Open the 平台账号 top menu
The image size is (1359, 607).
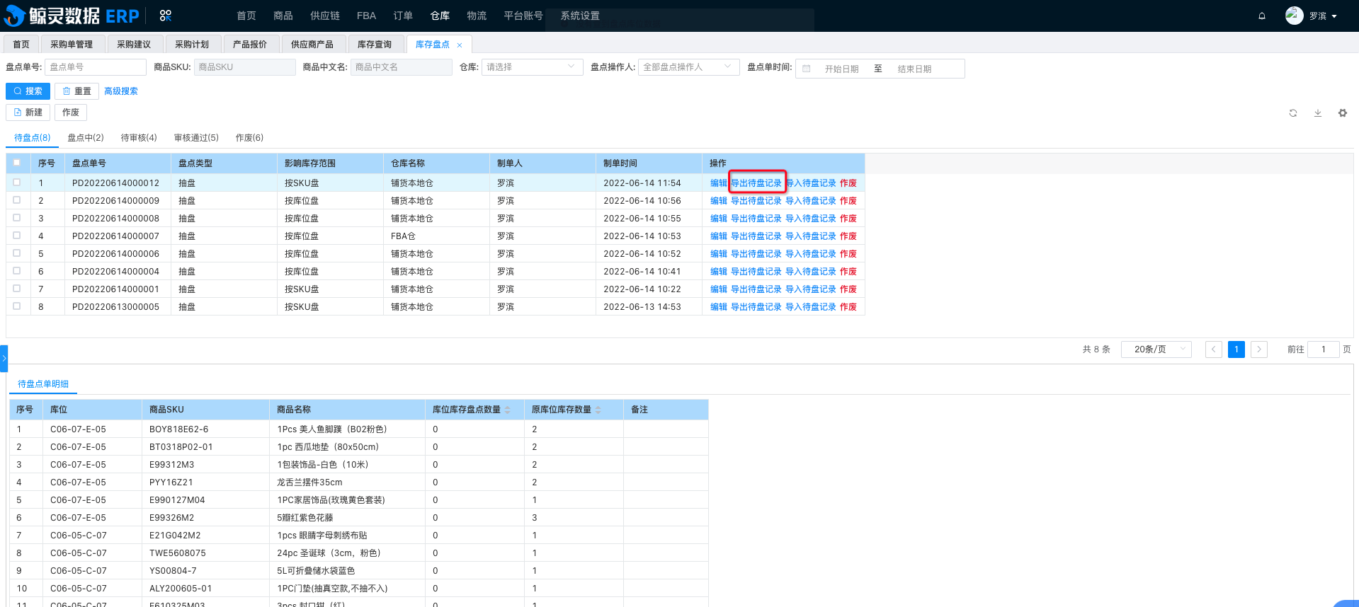523,16
